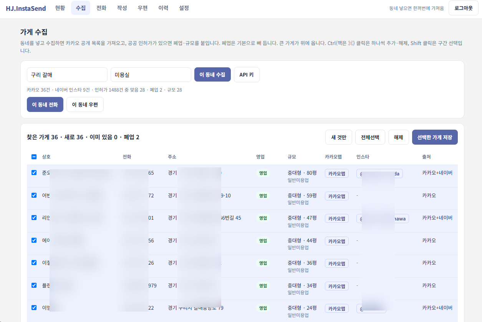This screenshot has width=482, height=322.
Task: Click 카카오+네이버 source in 80평 row
Action: click(x=437, y=173)
